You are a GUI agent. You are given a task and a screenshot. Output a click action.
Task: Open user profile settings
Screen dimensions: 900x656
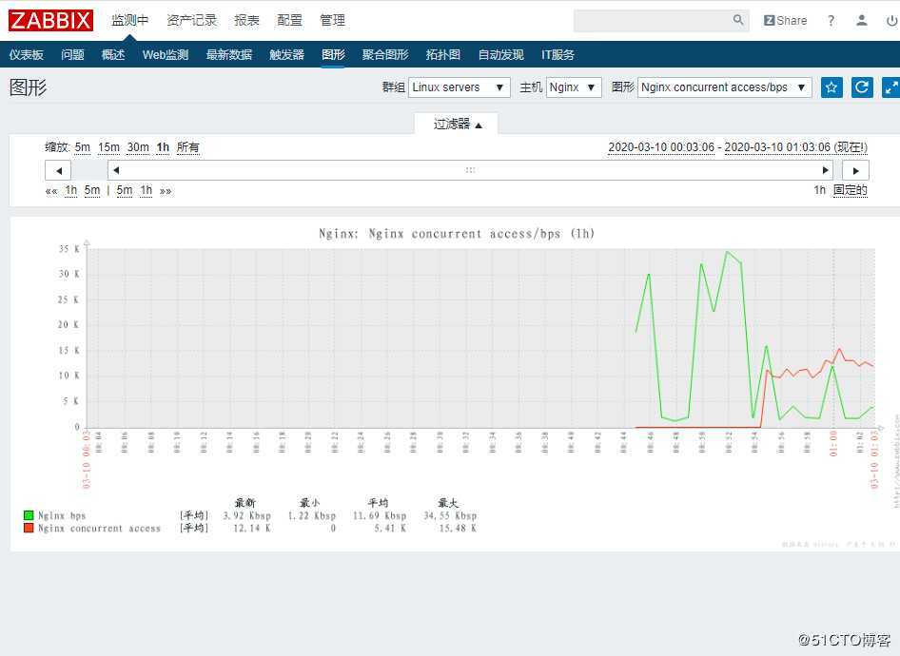(x=861, y=20)
